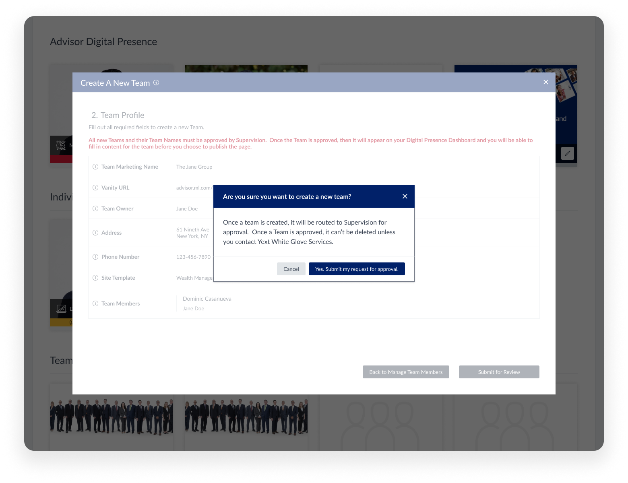Screen dimensions: 628x483
Task: Click the Submit for Review button
Action: click(x=499, y=372)
